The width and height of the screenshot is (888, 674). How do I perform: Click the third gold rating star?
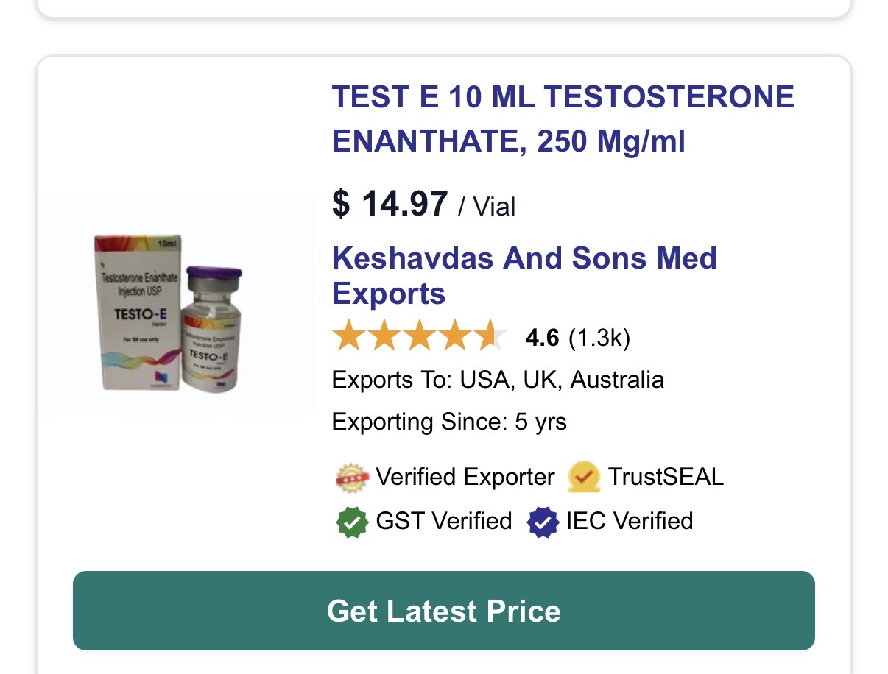click(x=418, y=337)
